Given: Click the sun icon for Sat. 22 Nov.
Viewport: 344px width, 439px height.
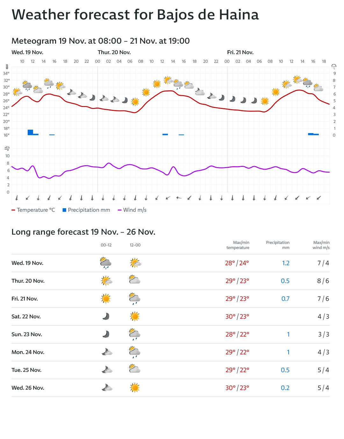Looking at the screenshot, I should tap(135, 316).
